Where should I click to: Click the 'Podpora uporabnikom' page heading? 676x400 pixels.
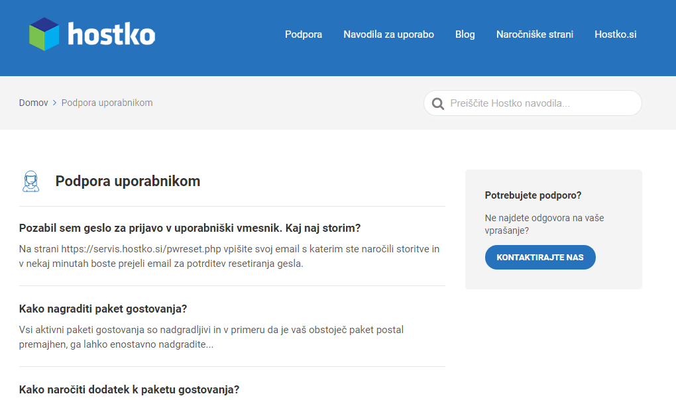click(x=128, y=181)
